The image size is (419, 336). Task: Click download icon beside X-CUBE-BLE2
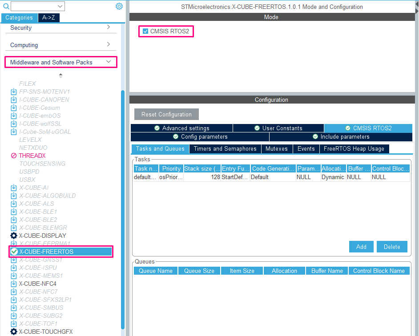[x=14, y=220]
